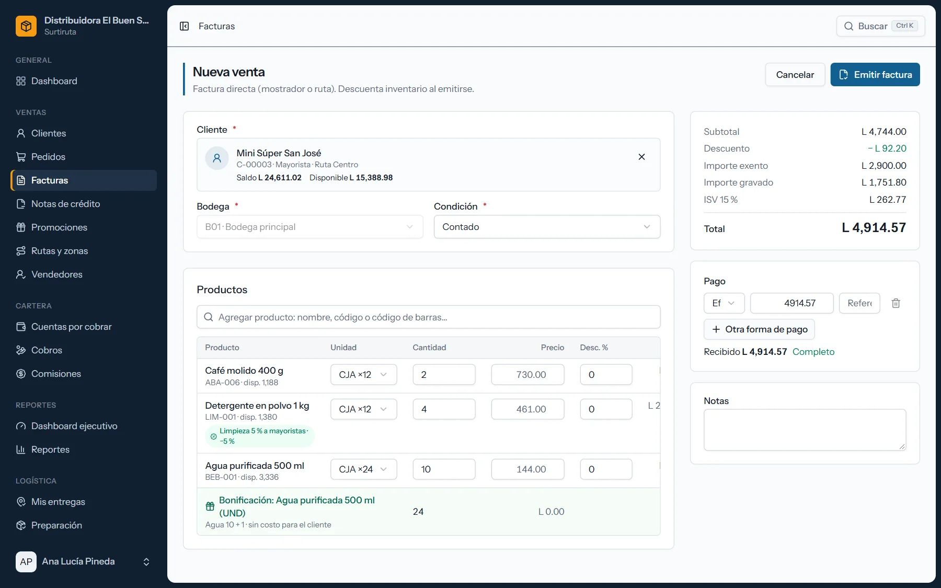Click the Cancelar button
The image size is (941, 588).
pos(795,75)
